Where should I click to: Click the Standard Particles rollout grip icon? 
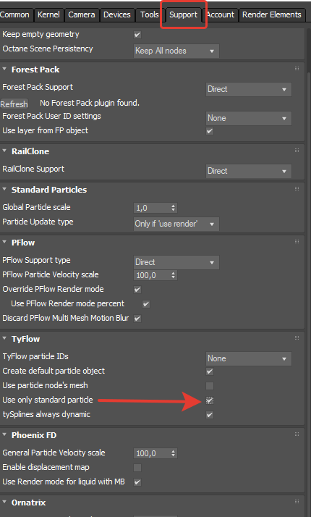point(297,189)
